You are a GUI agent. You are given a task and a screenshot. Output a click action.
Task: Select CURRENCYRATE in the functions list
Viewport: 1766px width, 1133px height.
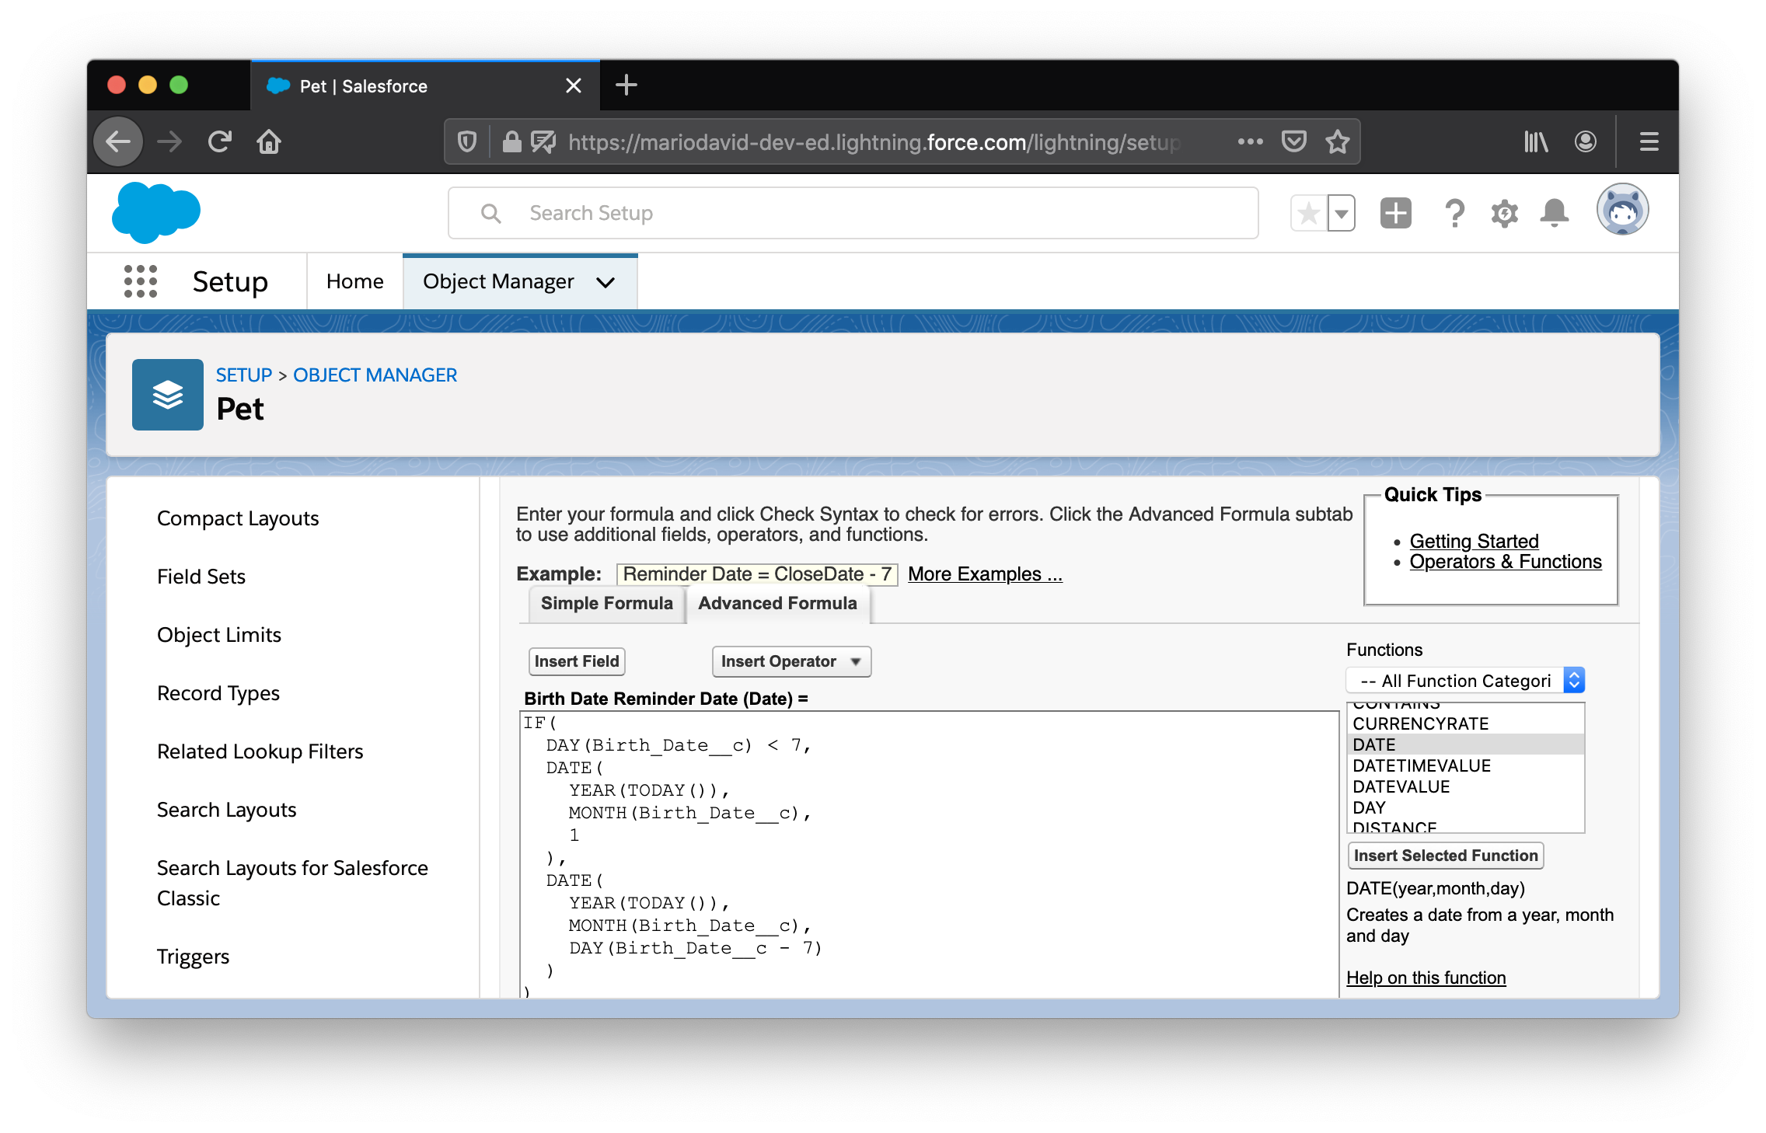click(1464, 723)
